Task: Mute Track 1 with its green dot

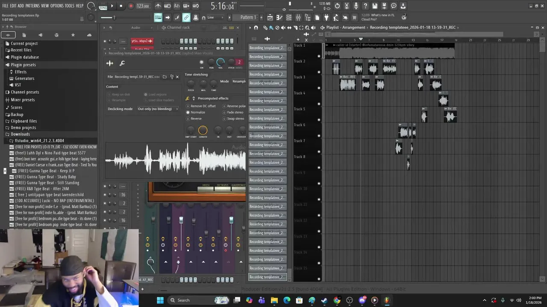Action: 319,56
